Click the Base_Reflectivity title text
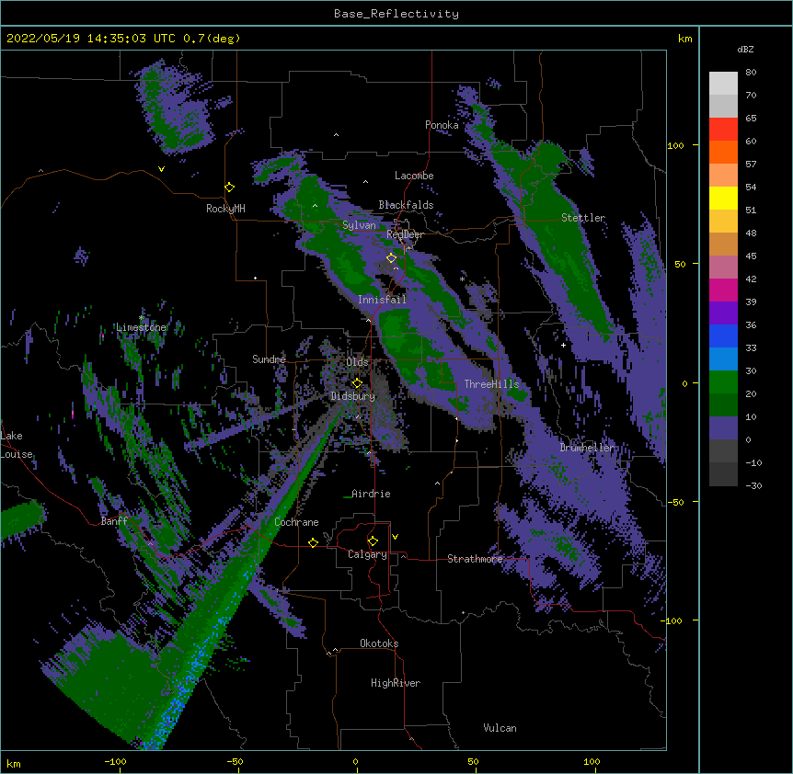The width and height of the screenshot is (793, 774). [x=396, y=14]
